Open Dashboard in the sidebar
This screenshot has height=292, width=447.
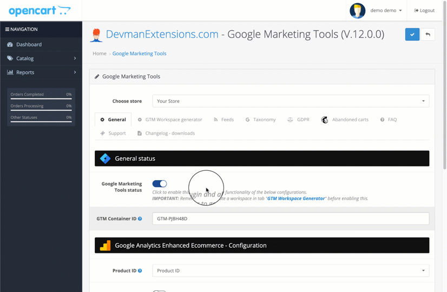pyautogui.click(x=41, y=44)
